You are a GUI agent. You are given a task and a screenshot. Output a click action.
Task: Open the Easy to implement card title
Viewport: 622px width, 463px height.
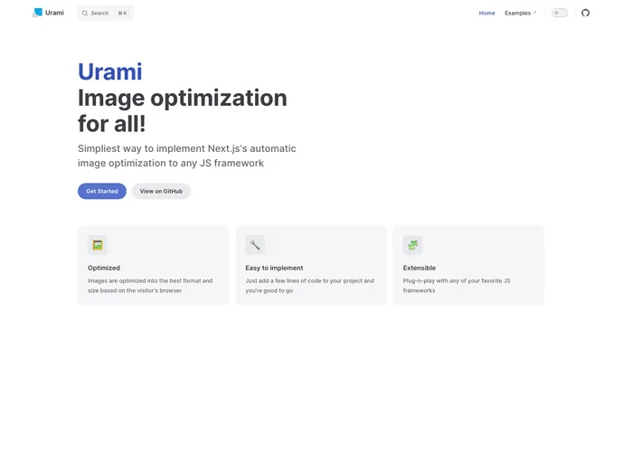[x=274, y=268]
